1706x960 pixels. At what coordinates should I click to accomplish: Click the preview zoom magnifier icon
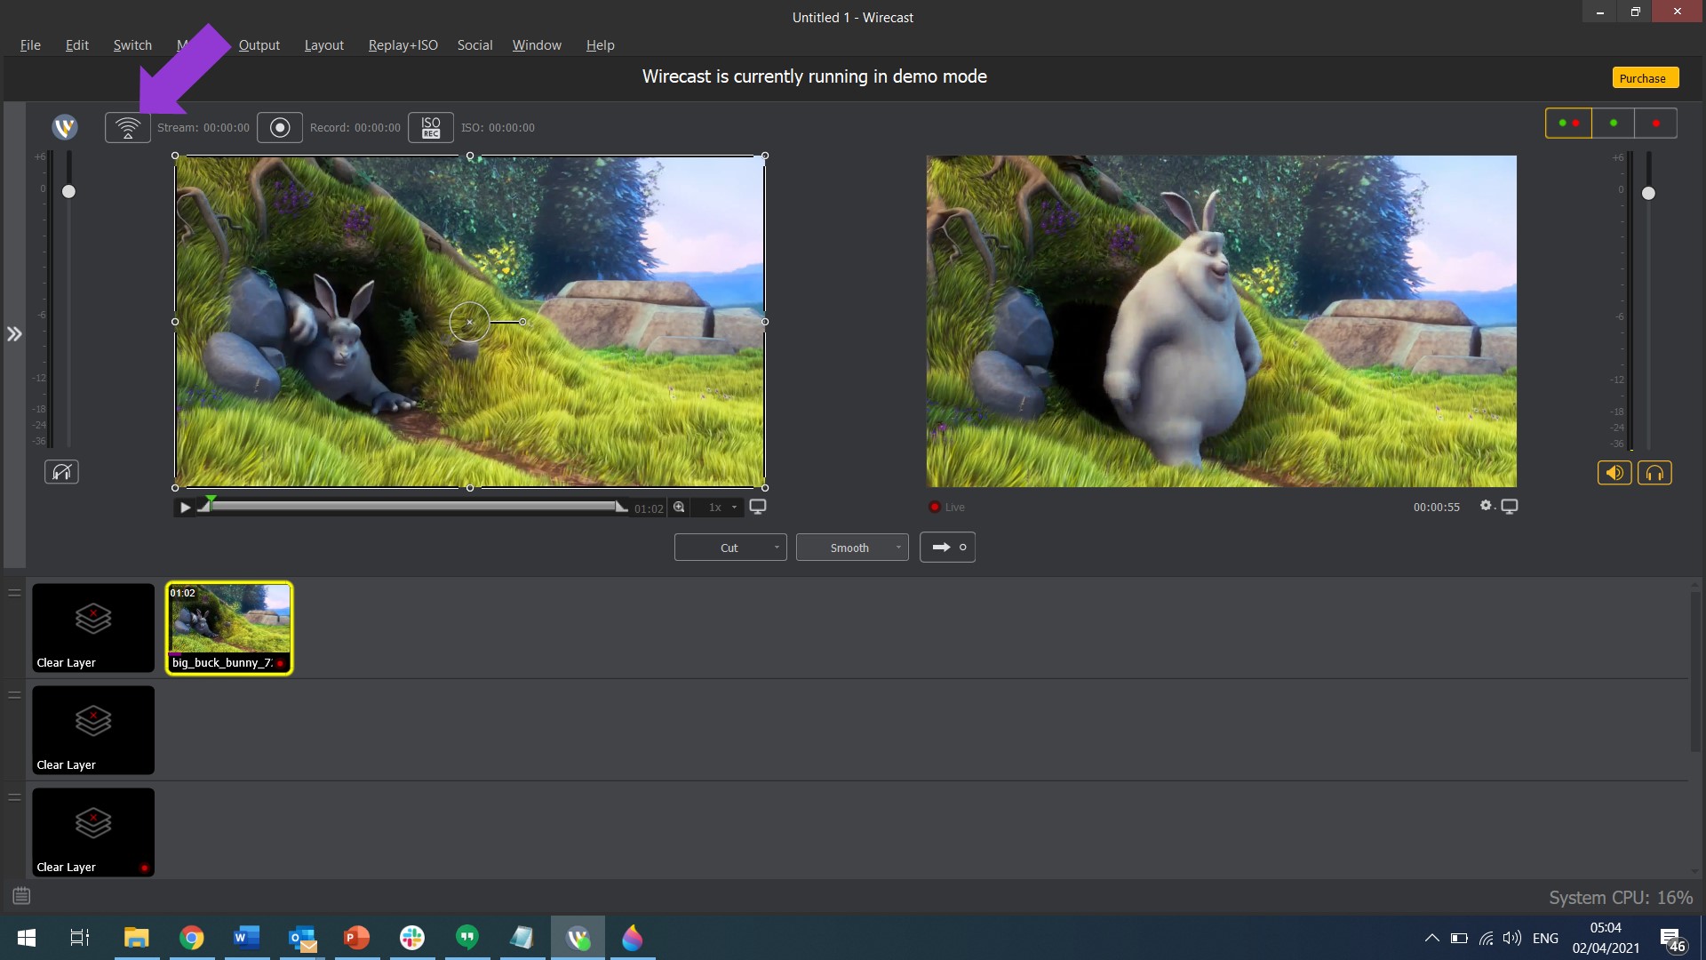679,508
